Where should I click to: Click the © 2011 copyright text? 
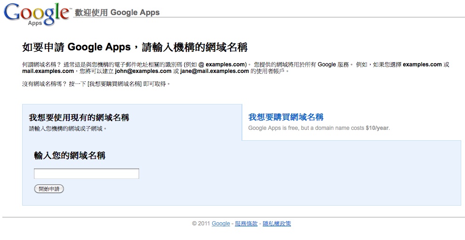pyautogui.click(x=201, y=224)
